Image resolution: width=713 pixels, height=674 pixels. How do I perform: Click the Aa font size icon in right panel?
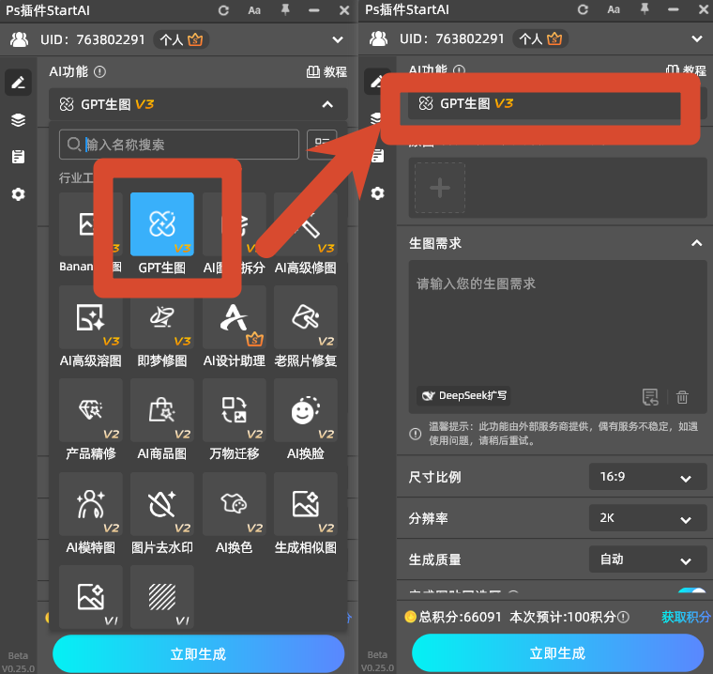click(x=614, y=9)
